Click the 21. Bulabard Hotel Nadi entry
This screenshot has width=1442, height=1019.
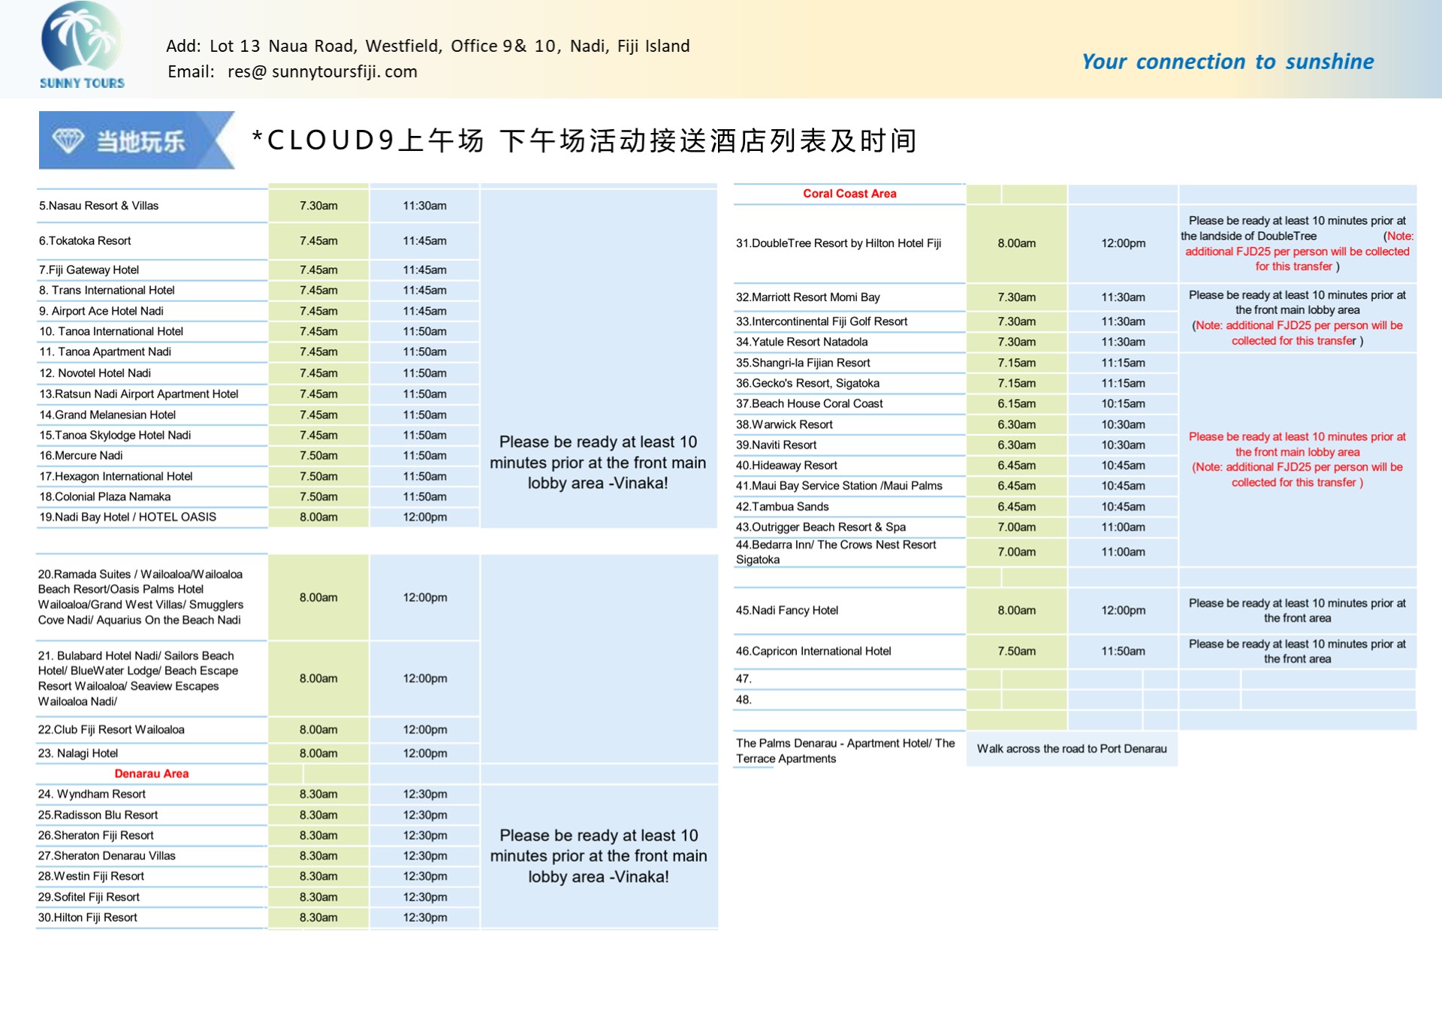(138, 678)
